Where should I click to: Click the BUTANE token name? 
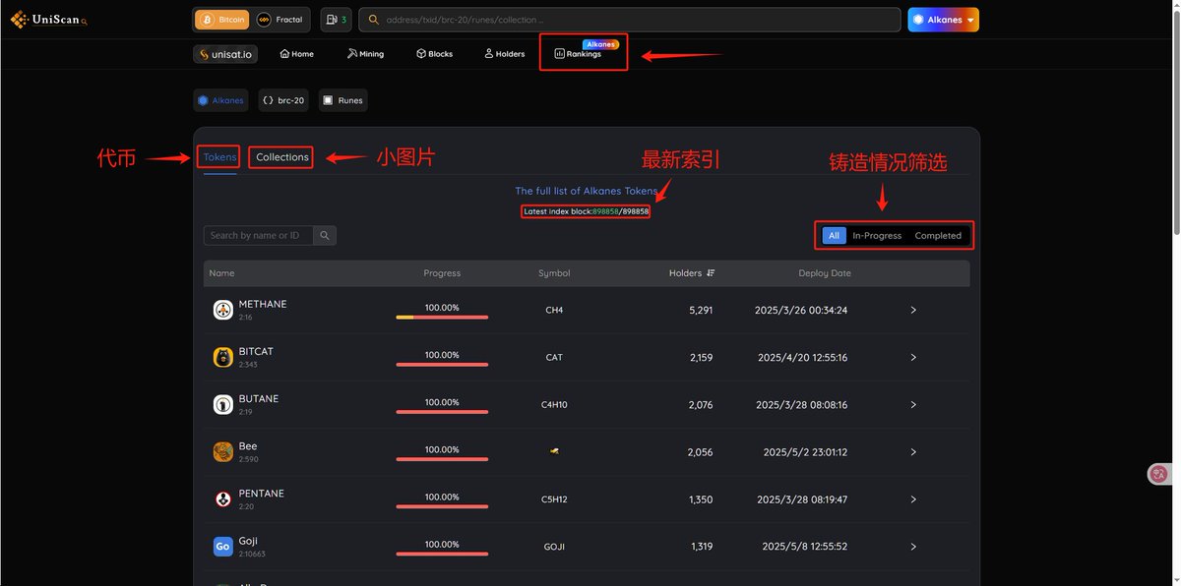coord(259,398)
